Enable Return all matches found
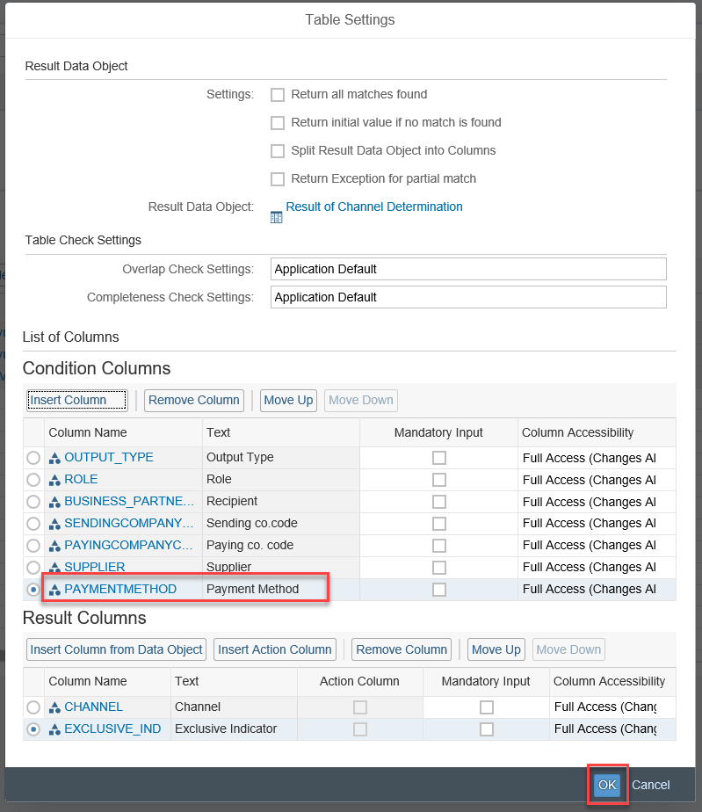 [278, 95]
